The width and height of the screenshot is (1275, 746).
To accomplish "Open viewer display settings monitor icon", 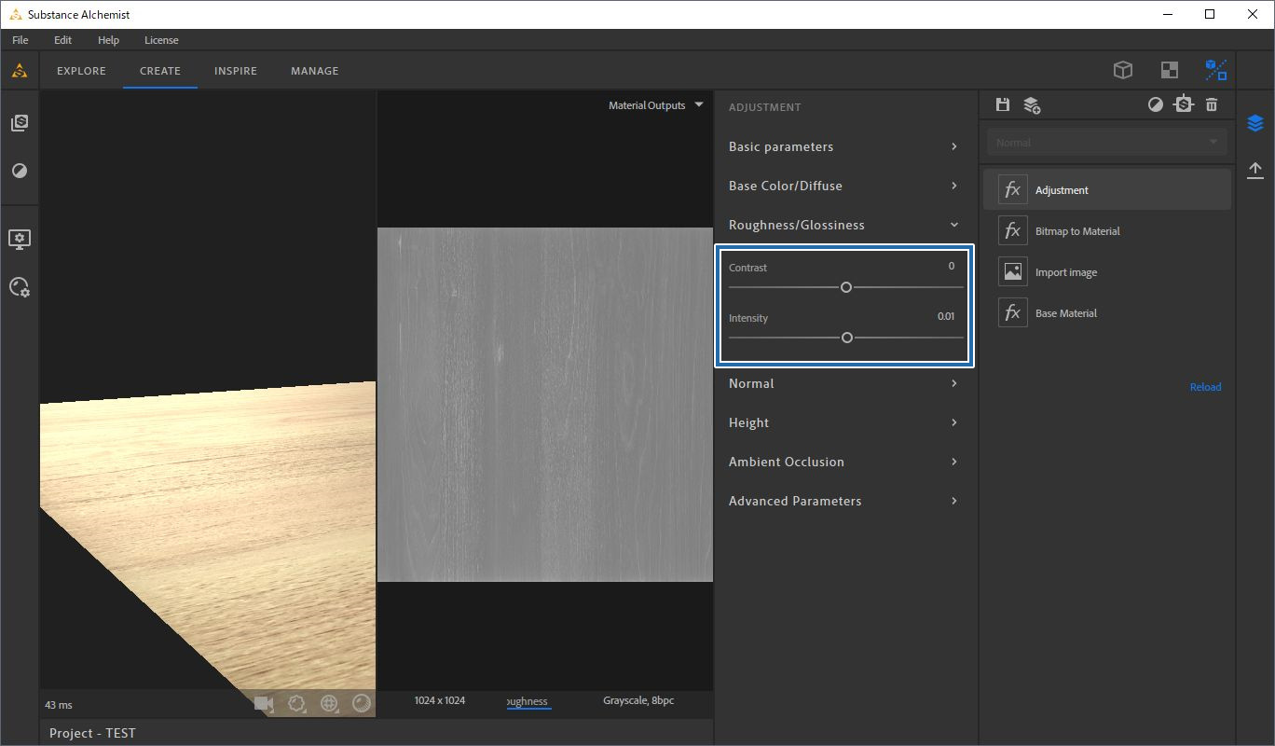I will click(x=19, y=239).
